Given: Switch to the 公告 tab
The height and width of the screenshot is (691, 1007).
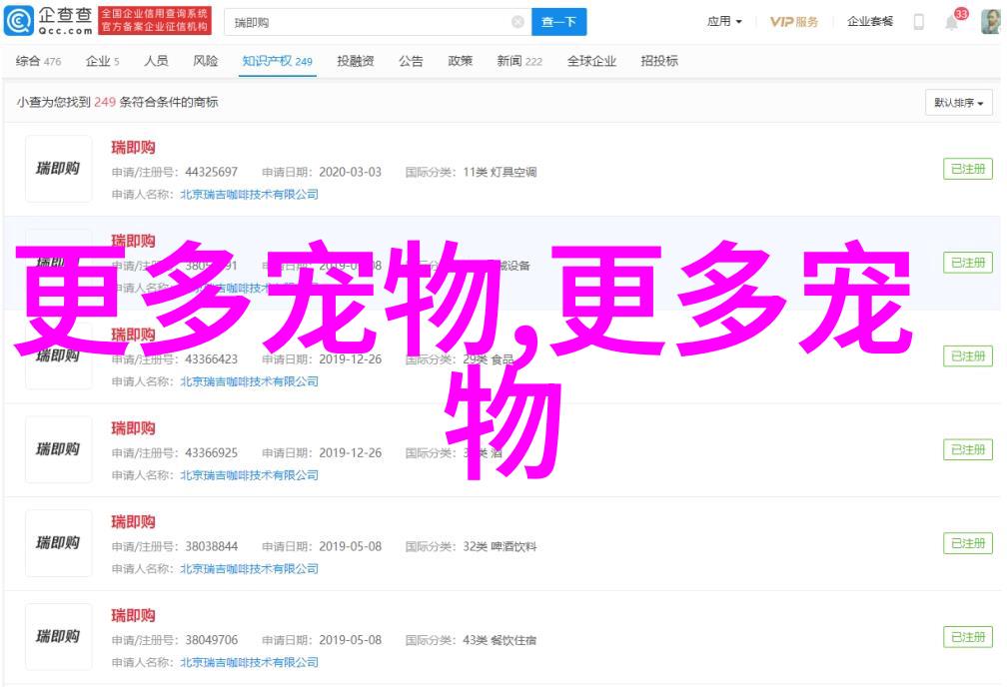Looking at the screenshot, I should 411,61.
